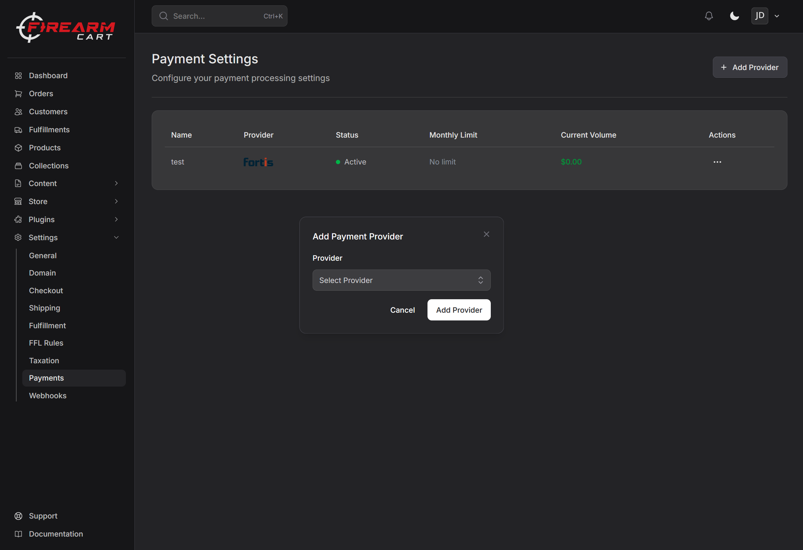Expand the Content submenu chevron

[x=116, y=183]
